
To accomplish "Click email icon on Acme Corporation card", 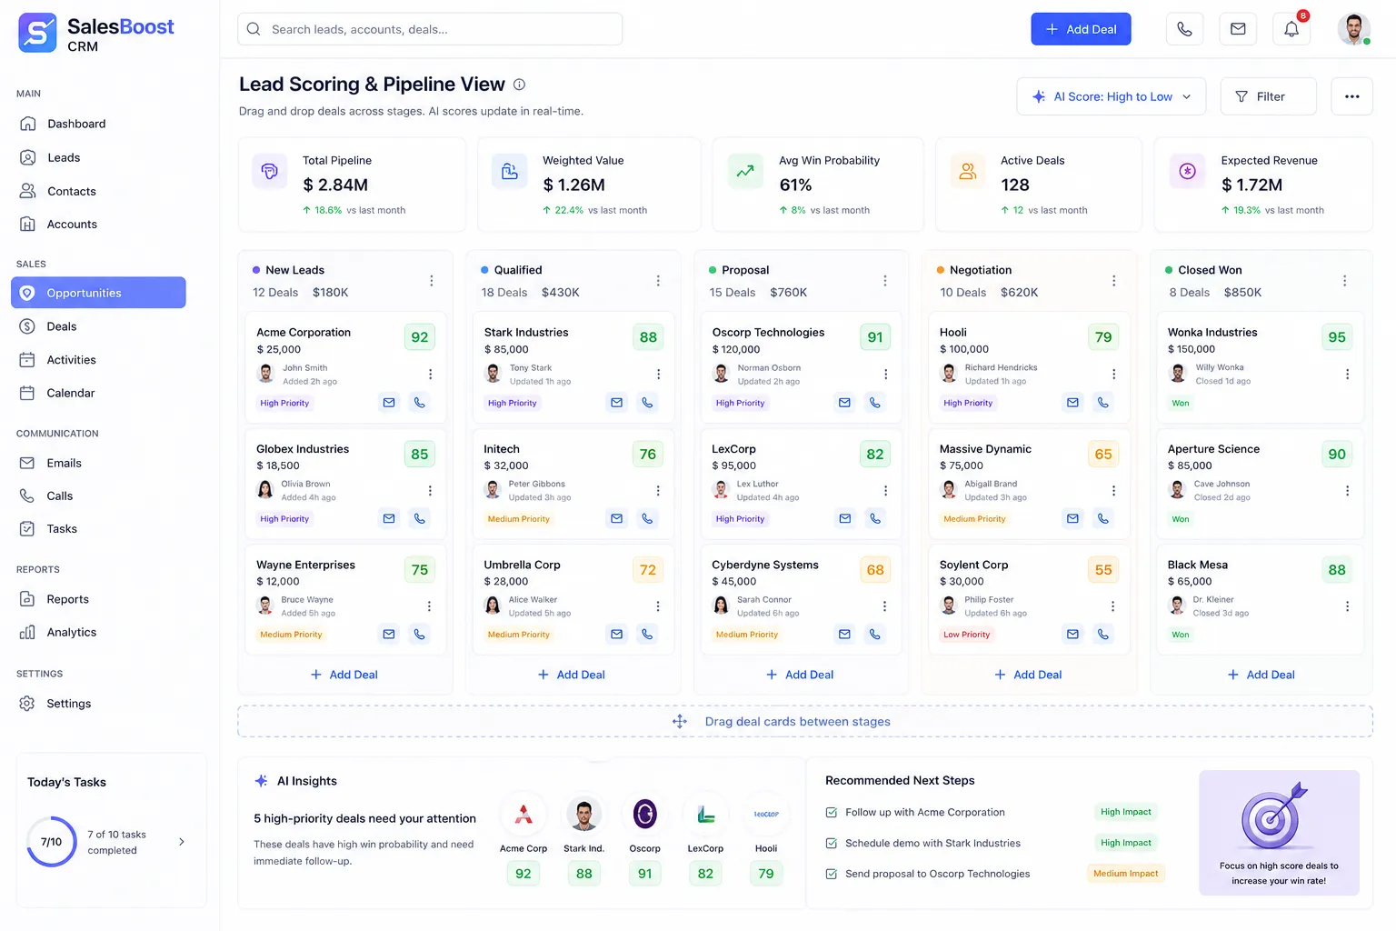I will [389, 403].
